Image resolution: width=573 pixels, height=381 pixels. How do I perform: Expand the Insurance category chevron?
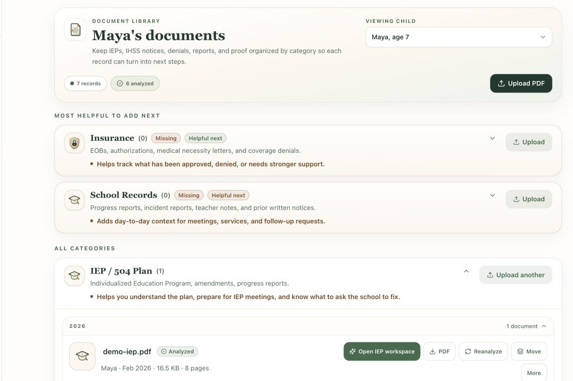pyautogui.click(x=492, y=138)
